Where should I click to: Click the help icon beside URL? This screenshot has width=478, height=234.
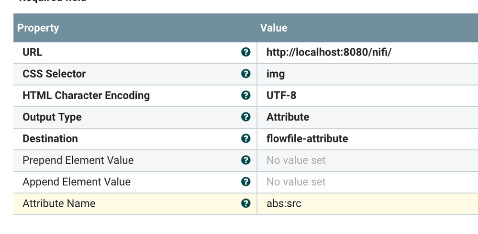pos(246,52)
